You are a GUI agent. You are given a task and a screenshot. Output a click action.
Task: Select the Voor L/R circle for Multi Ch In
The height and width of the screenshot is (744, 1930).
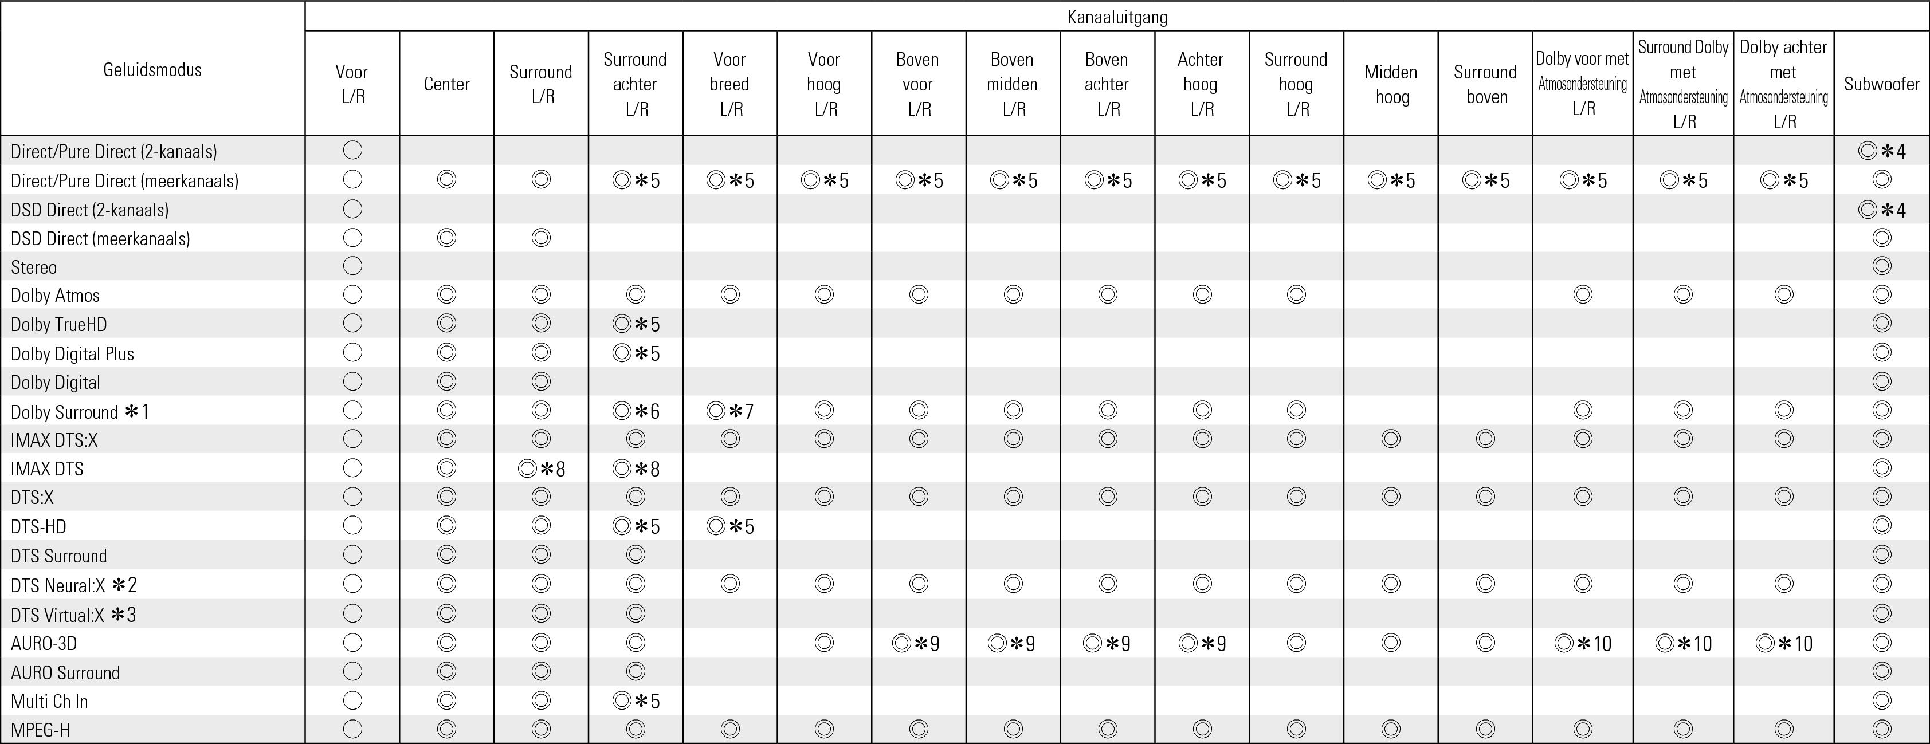tap(352, 700)
